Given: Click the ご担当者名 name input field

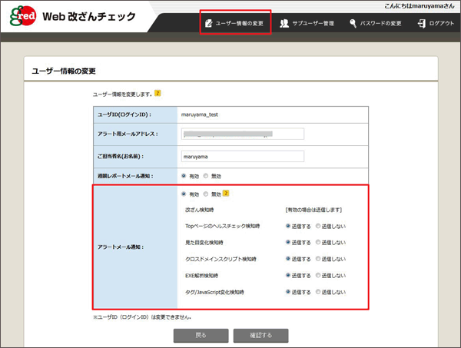Looking at the screenshot, I should (242, 155).
